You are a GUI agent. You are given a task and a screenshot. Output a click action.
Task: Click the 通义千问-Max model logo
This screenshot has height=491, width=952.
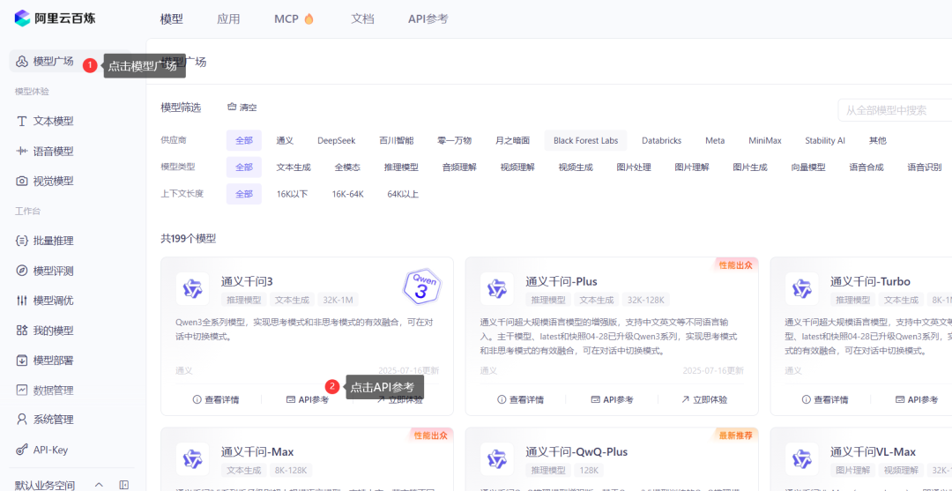(193, 459)
